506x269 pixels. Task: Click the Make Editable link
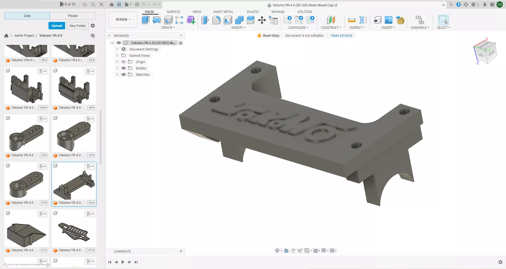coord(342,36)
